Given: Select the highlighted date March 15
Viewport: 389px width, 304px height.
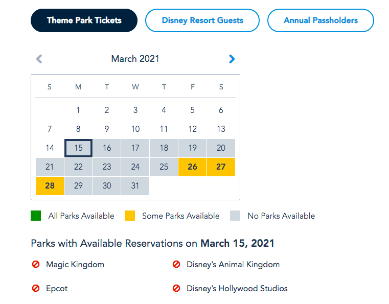Looking at the screenshot, I should 78,148.
